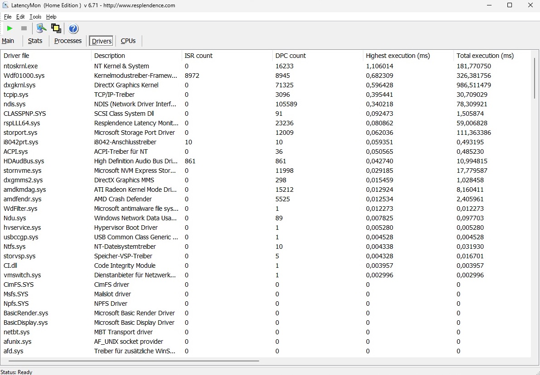Sort by Highest execution (ms) column header
Screen dimensions: 540x375
point(398,56)
